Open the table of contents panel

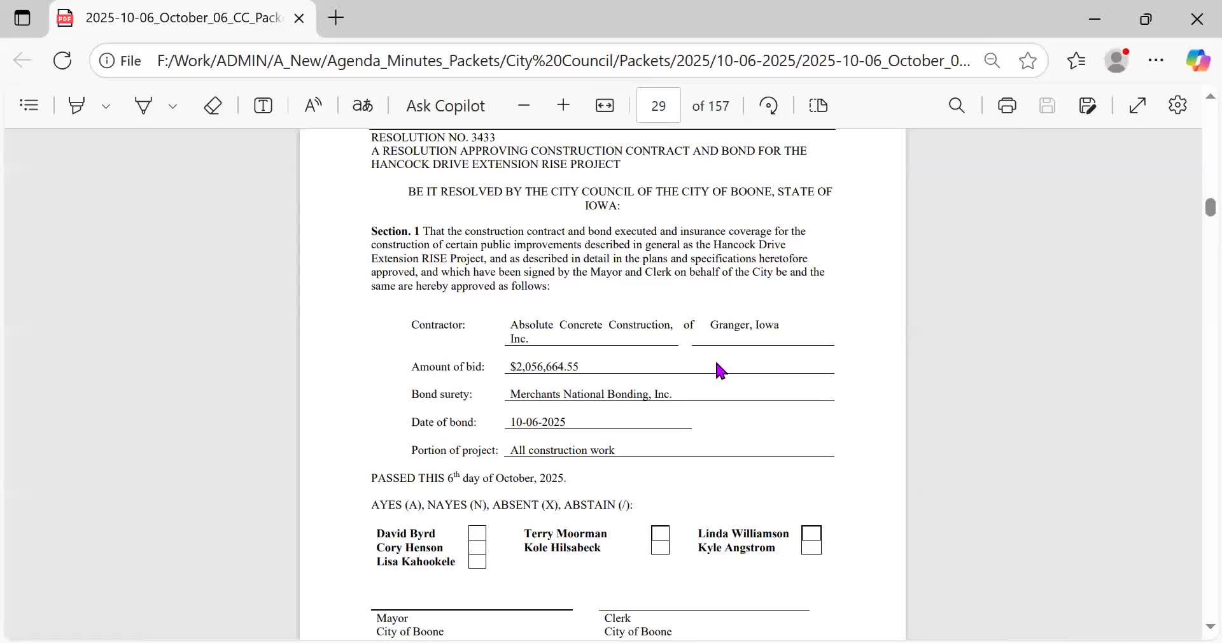point(29,105)
